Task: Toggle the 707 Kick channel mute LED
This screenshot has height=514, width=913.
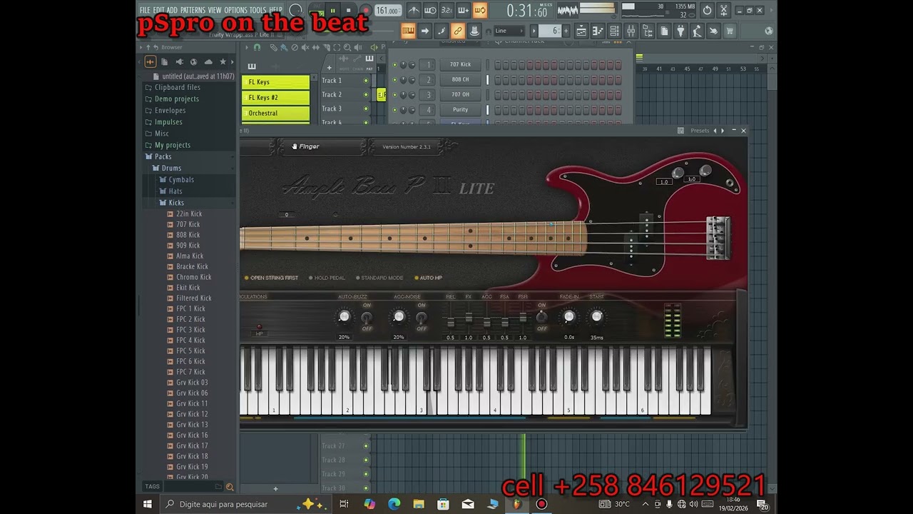Action: (394, 64)
